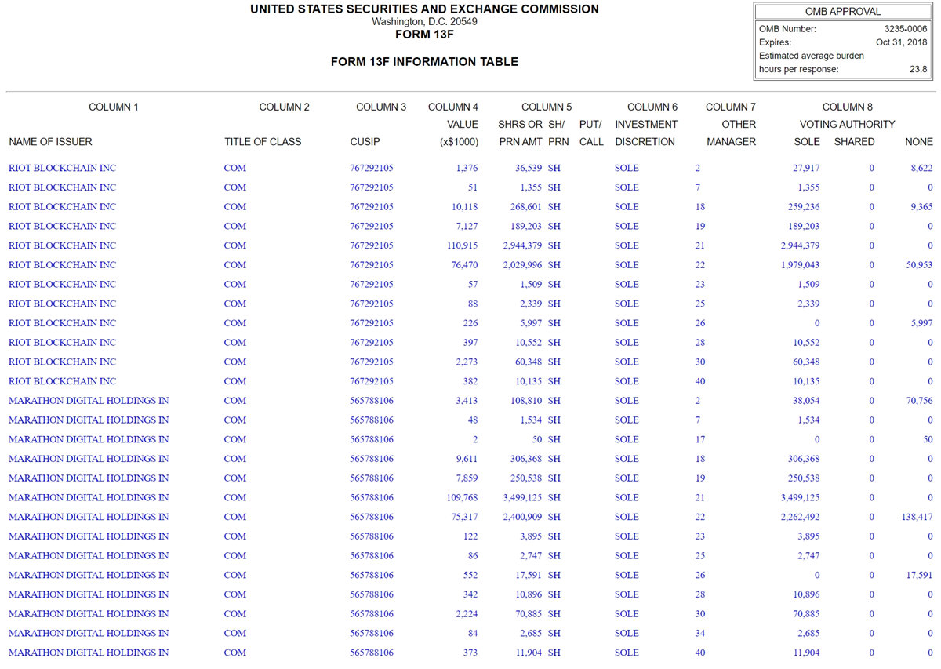The width and height of the screenshot is (941, 669).
Task: Select MARATHON DIGITAL HOLDINGS IN in the 109,768 row
Action: coord(89,498)
